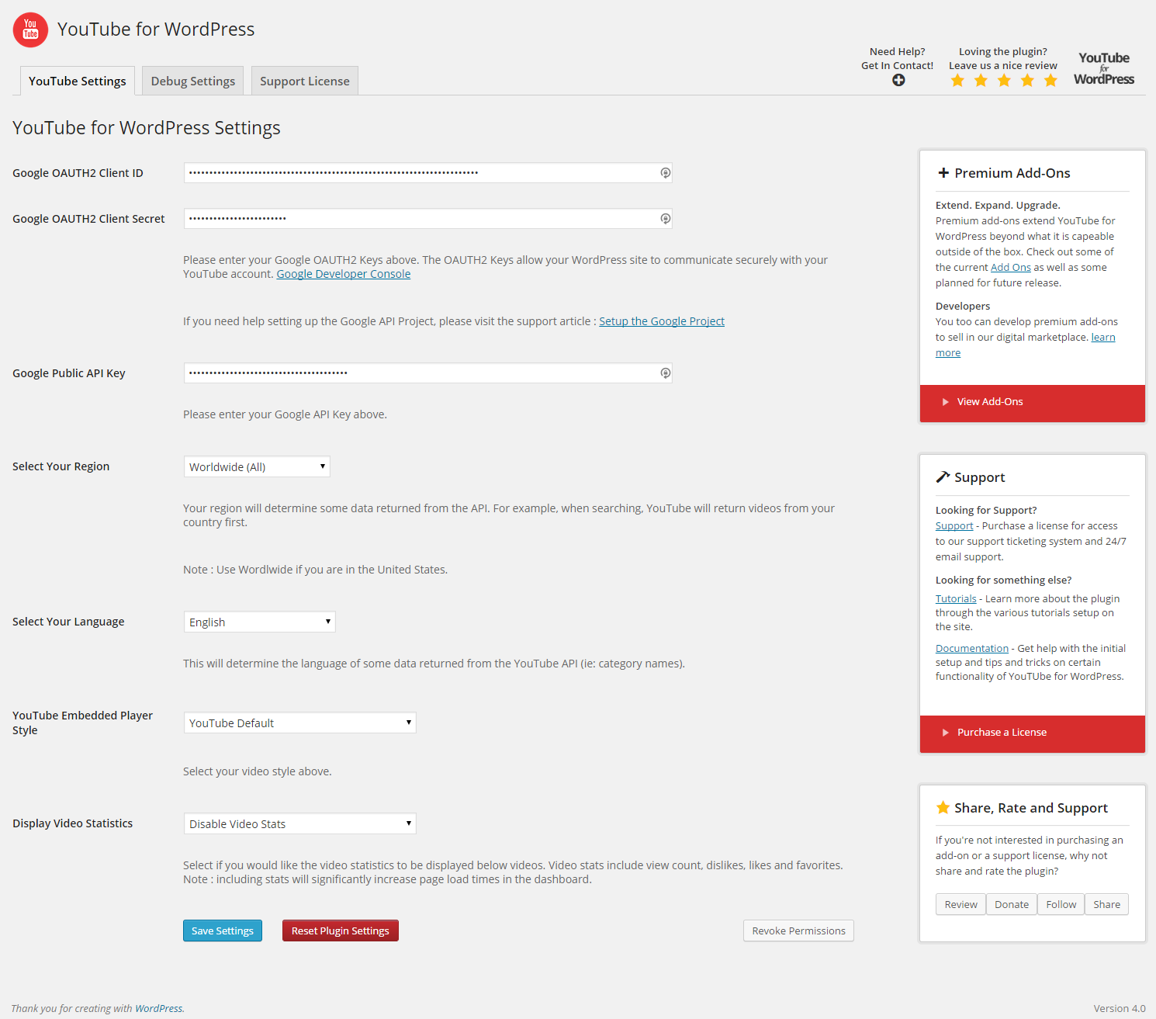Click the fourth review star
Image resolution: width=1156 pixels, height=1019 pixels.
(1027, 81)
